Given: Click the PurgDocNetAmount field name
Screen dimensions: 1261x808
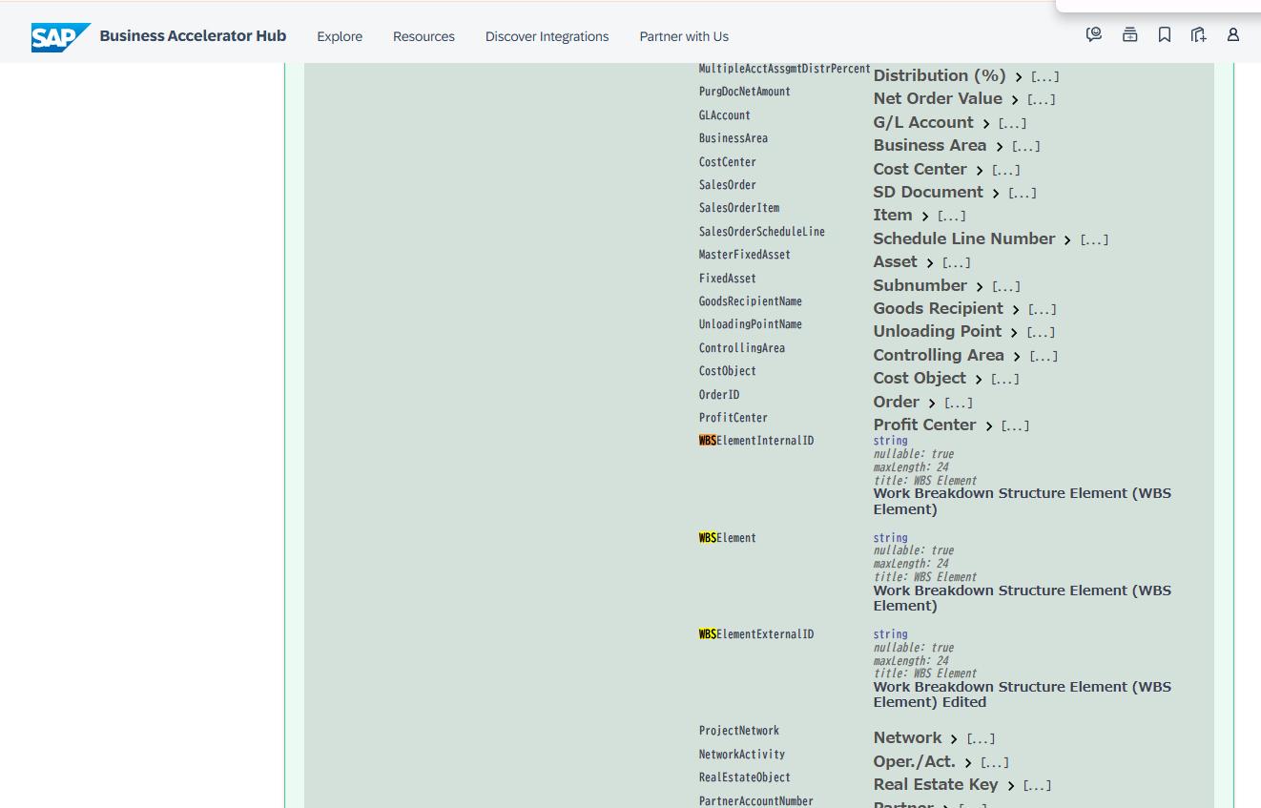Looking at the screenshot, I should pos(745,92).
